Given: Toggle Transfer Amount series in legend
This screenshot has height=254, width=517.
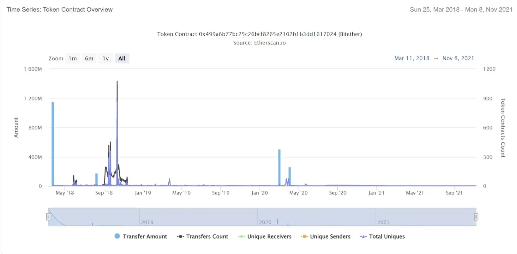Looking at the screenshot, I should pyautogui.click(x=141, y=236).
